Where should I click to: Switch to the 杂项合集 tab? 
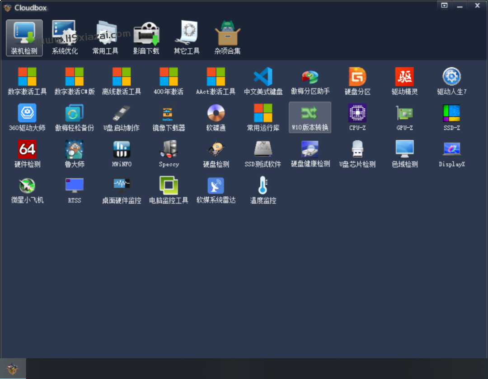pyautogui.click(x=227, y=38)
